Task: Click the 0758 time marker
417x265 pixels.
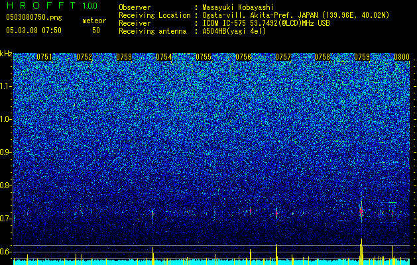Action: tap(322, 57)
